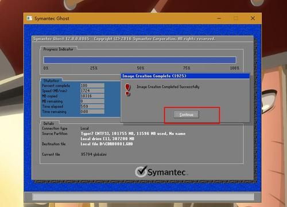Click the 'Source Partition' label
287x207 pixels.
tap(55, 133)
